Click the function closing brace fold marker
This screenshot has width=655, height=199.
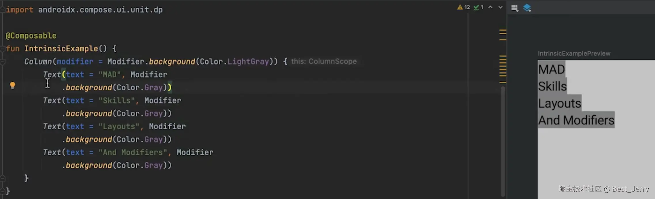tap(3, 191)
